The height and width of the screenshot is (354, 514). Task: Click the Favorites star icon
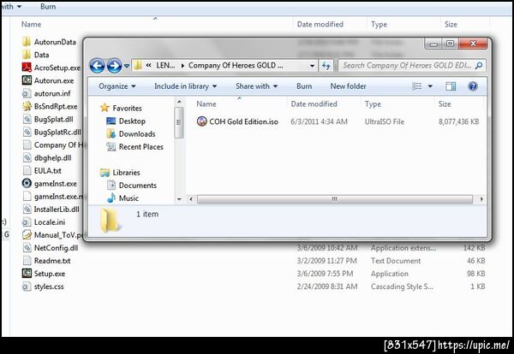pyautogui.click(x=105, y=108)
